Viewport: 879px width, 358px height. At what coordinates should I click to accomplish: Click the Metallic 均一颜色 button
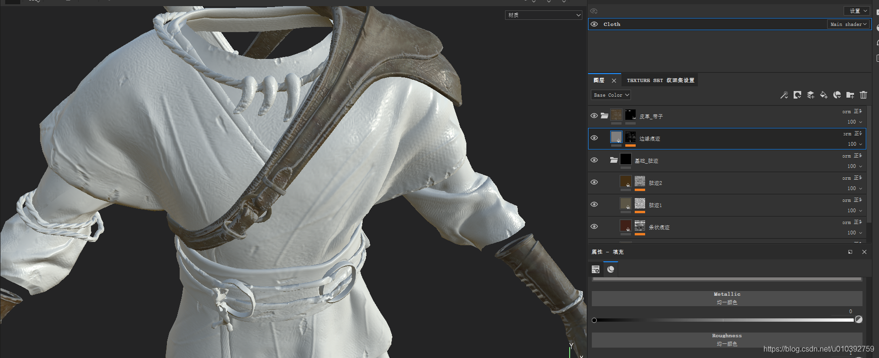[727, 298]
